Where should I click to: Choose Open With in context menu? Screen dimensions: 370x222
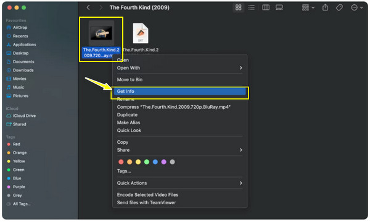pos(179,68)
